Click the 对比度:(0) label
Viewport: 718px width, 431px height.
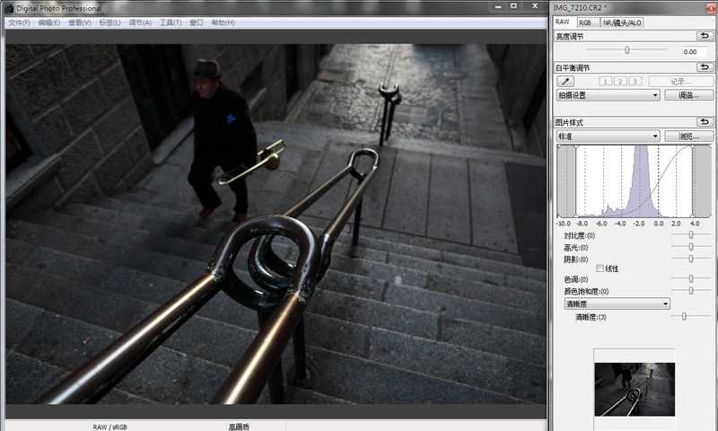point(579,235)
